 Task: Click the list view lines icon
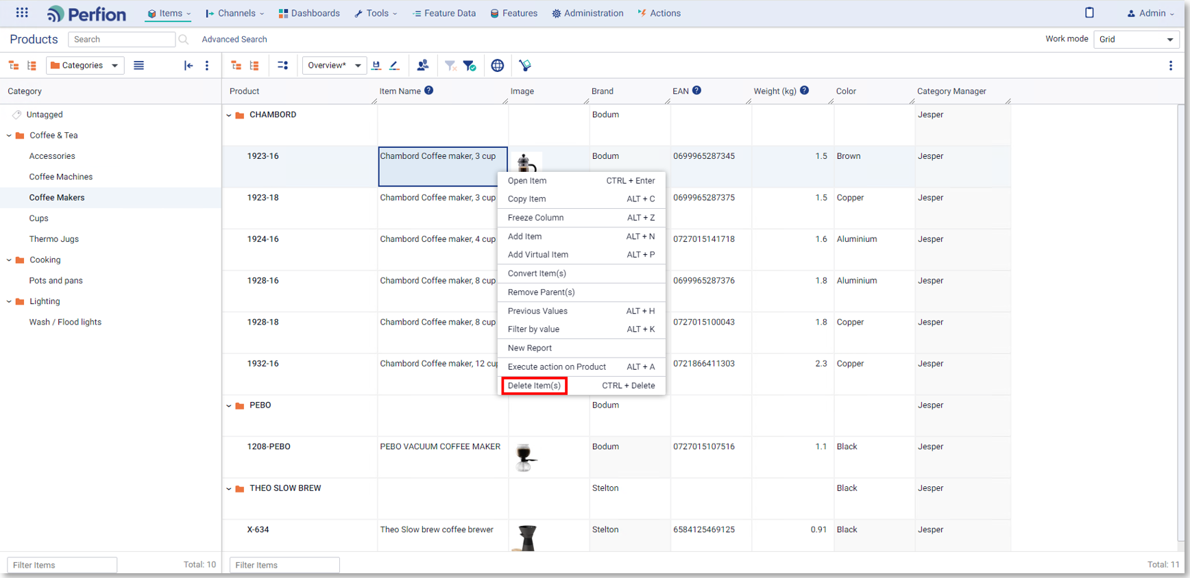pyautogui.click(x=138, y=66)
